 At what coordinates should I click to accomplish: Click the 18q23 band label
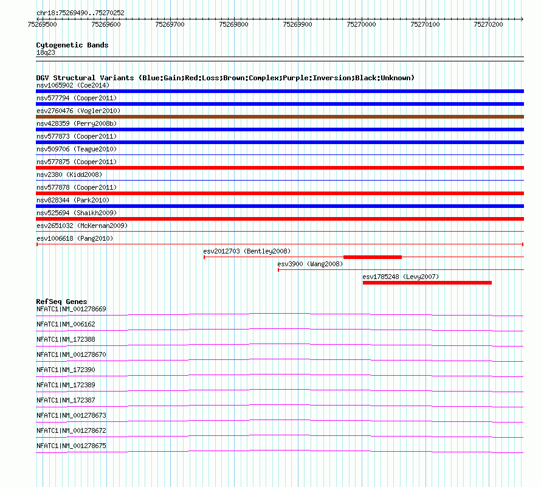pyautogui.click(x=46, y=52)
